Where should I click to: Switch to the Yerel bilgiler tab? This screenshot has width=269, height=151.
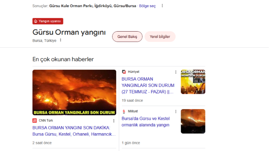pyautogui.click(x=160, y=37)
